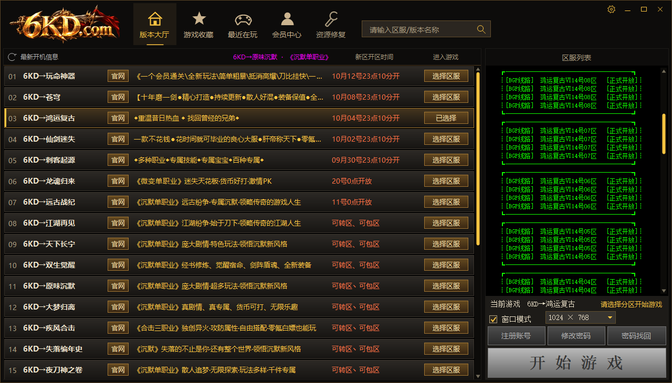
Task: Open 官网 for 6KD→刺客起源
Action: pyautogui.click(x=118, y=160)
